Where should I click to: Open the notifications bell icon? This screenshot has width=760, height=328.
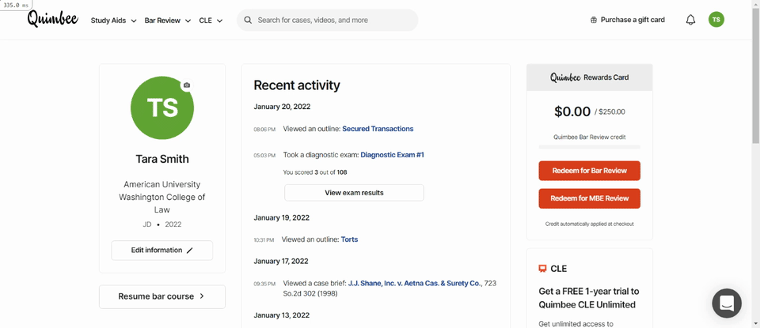tap(690, 20)
